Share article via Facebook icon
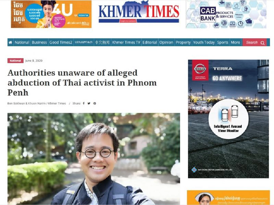 coord(84,103)
